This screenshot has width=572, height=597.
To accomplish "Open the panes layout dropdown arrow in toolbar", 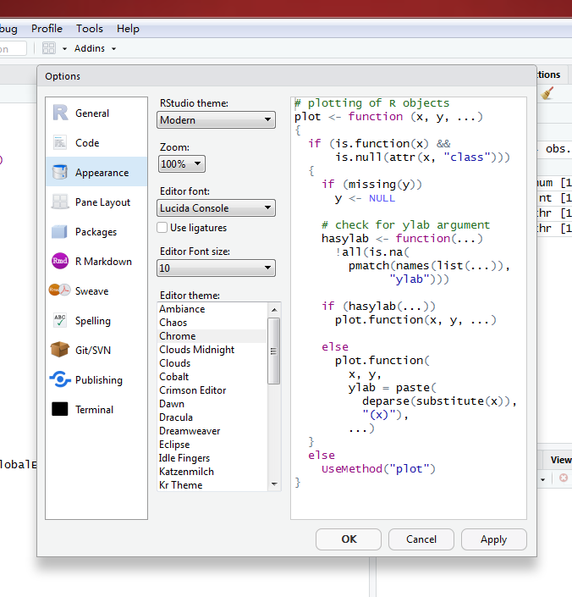I will (x=64, y=49).
